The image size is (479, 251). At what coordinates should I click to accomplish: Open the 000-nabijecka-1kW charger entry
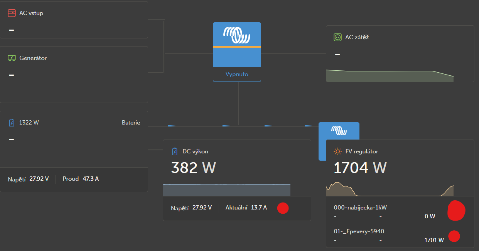(x=360, y=208)
